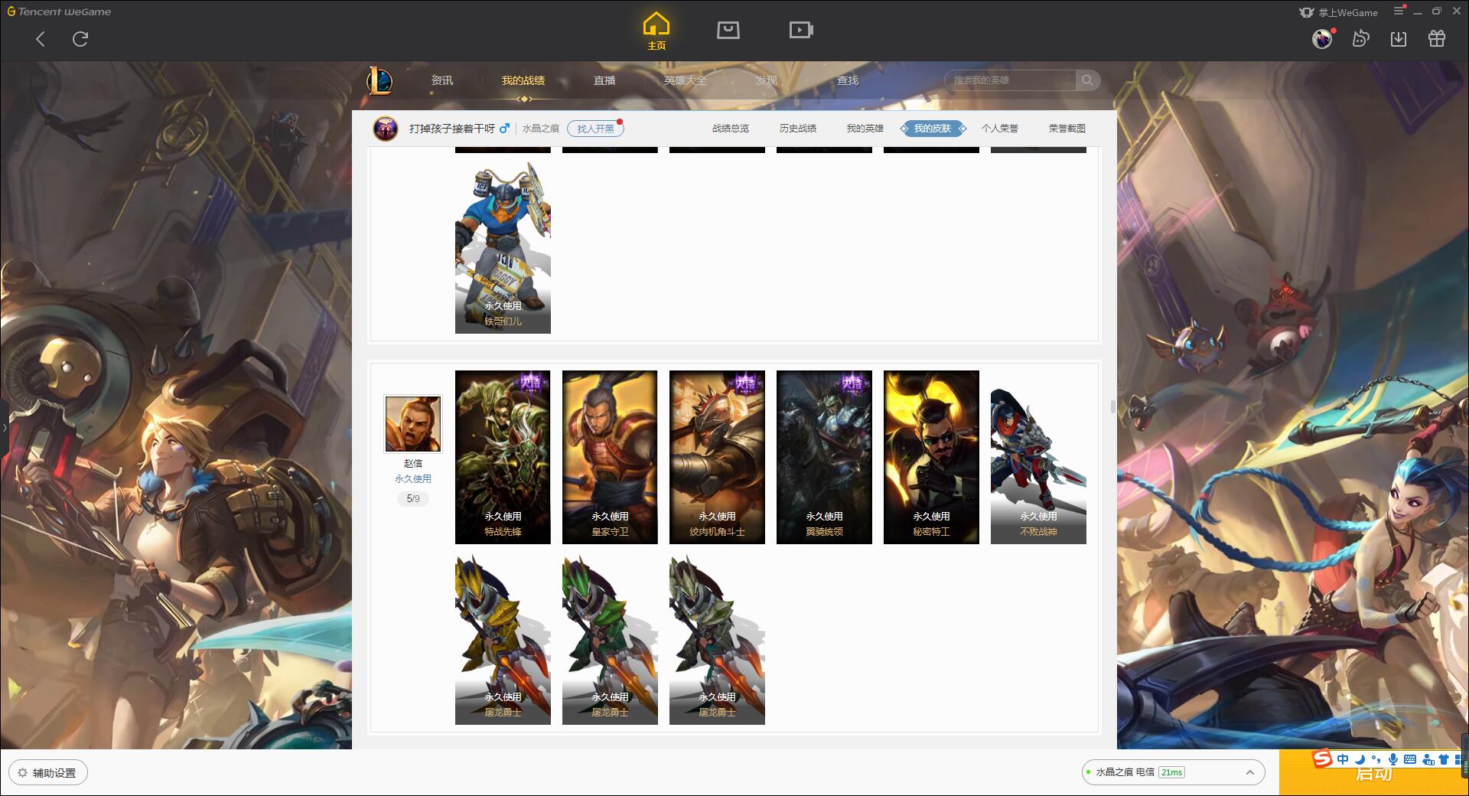Click the user profile avatar at top right

tap(1322, 38)
